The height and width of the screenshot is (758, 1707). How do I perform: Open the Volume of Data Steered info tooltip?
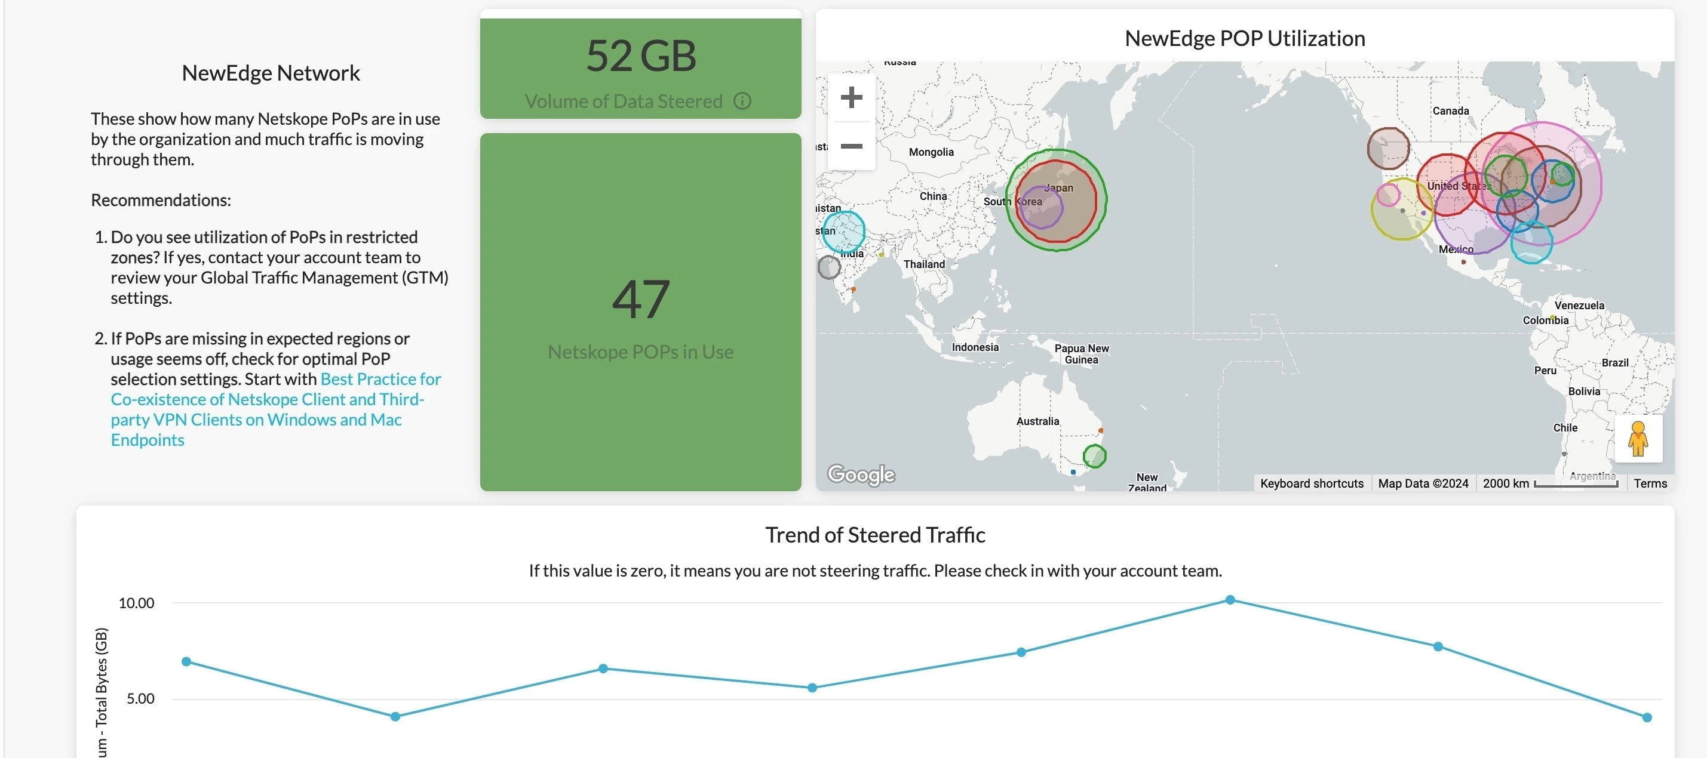(x=742, y=101)
